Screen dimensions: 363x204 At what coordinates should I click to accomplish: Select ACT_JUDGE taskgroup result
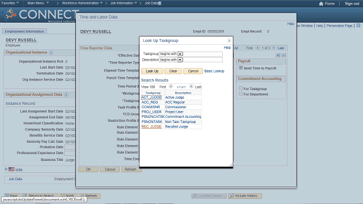pyautogui.click(x=151, y=97)
